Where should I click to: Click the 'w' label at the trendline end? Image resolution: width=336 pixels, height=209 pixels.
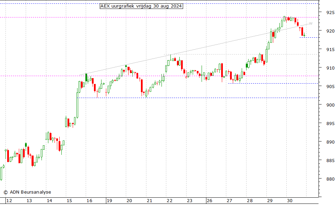click(311, 24)
